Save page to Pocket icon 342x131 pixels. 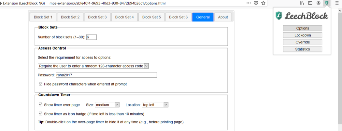click(x=256, y=3)
